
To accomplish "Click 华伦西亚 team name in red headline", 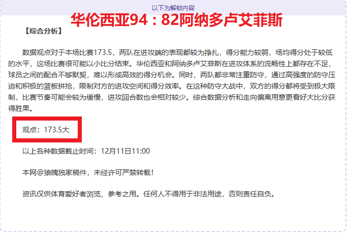I will [100, 20].
